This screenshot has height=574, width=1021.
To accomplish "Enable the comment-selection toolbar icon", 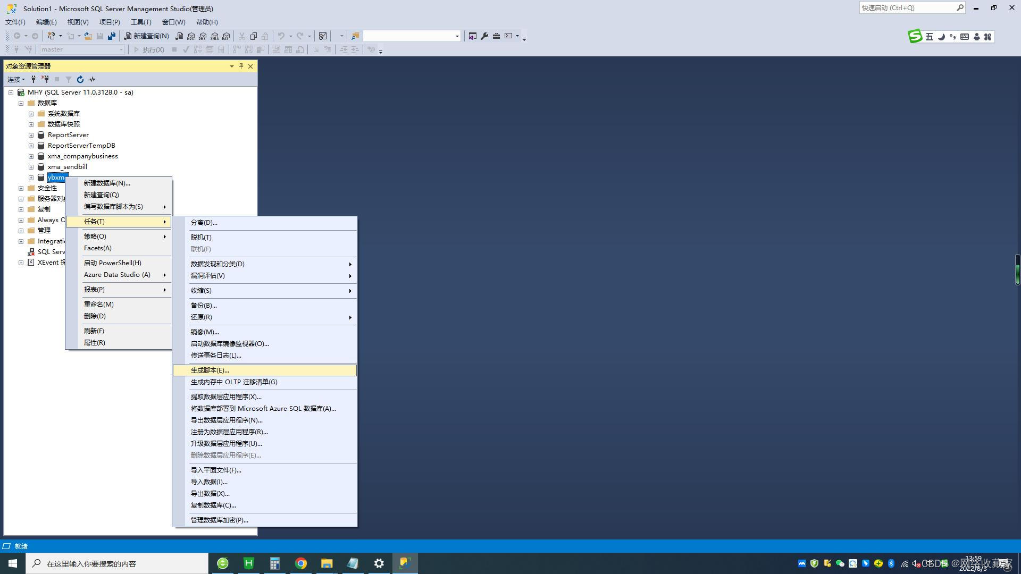I will [316, 49].
